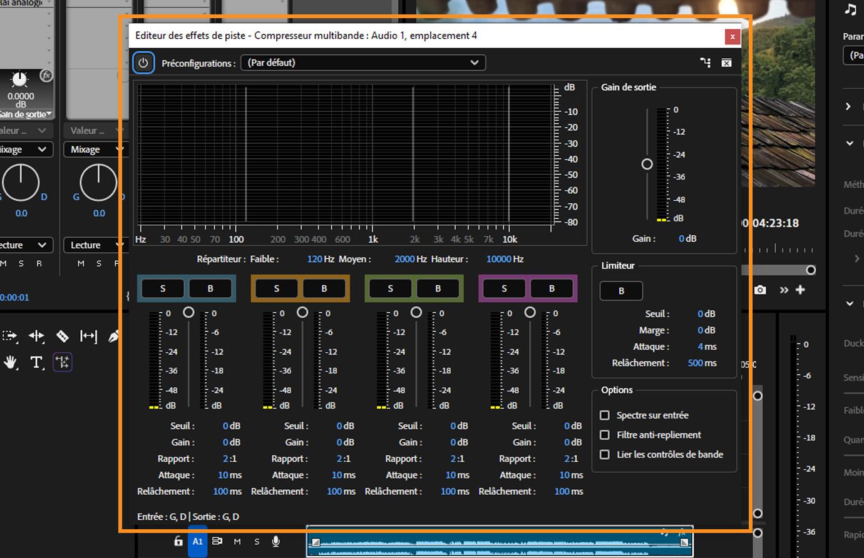Screen dimensions: 864x558
Task: Show more transport buttons via double chevron
Action: (x=784, y=290)
